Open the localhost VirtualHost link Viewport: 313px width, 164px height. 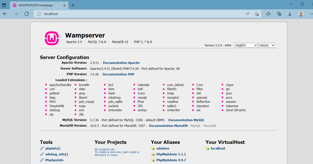[218, 148]
